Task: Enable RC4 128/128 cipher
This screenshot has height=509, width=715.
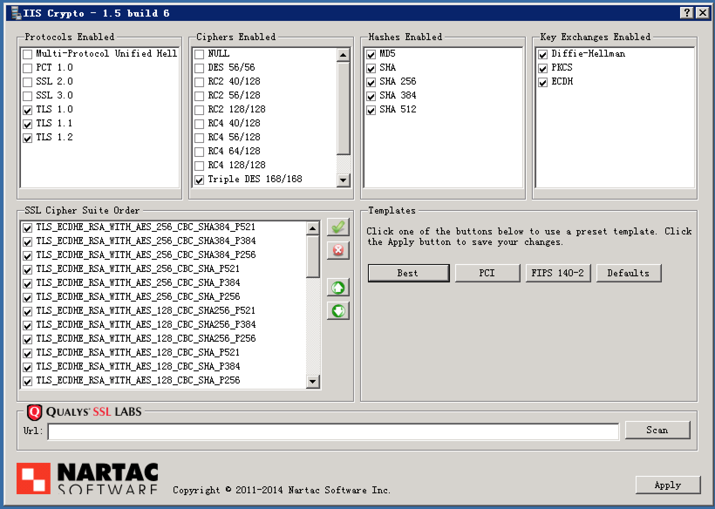Action: click(x=199, y=166)
